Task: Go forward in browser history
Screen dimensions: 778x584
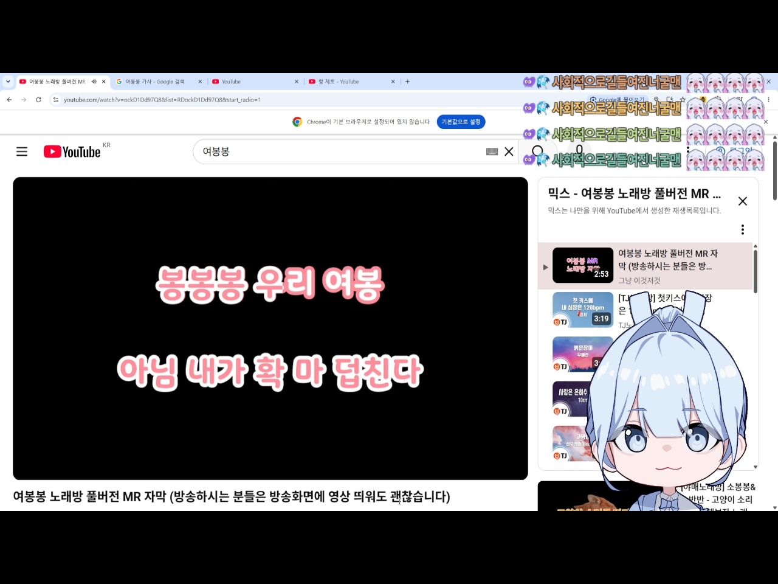Action: [24, 100]
